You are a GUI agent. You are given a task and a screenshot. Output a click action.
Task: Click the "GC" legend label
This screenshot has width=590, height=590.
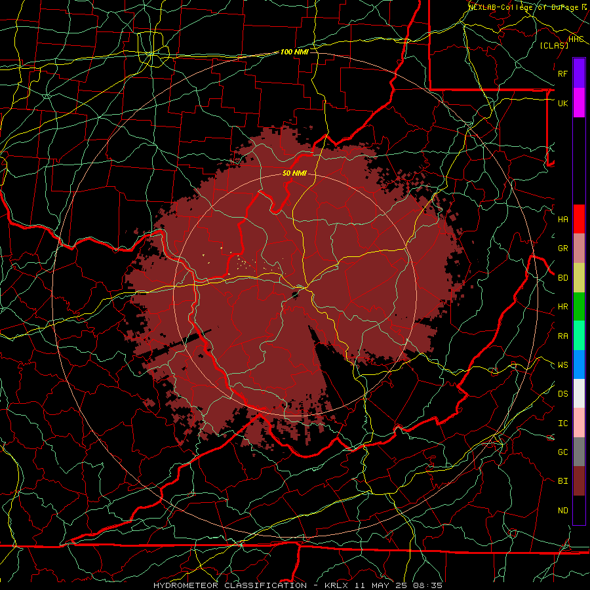coord(562,452)
